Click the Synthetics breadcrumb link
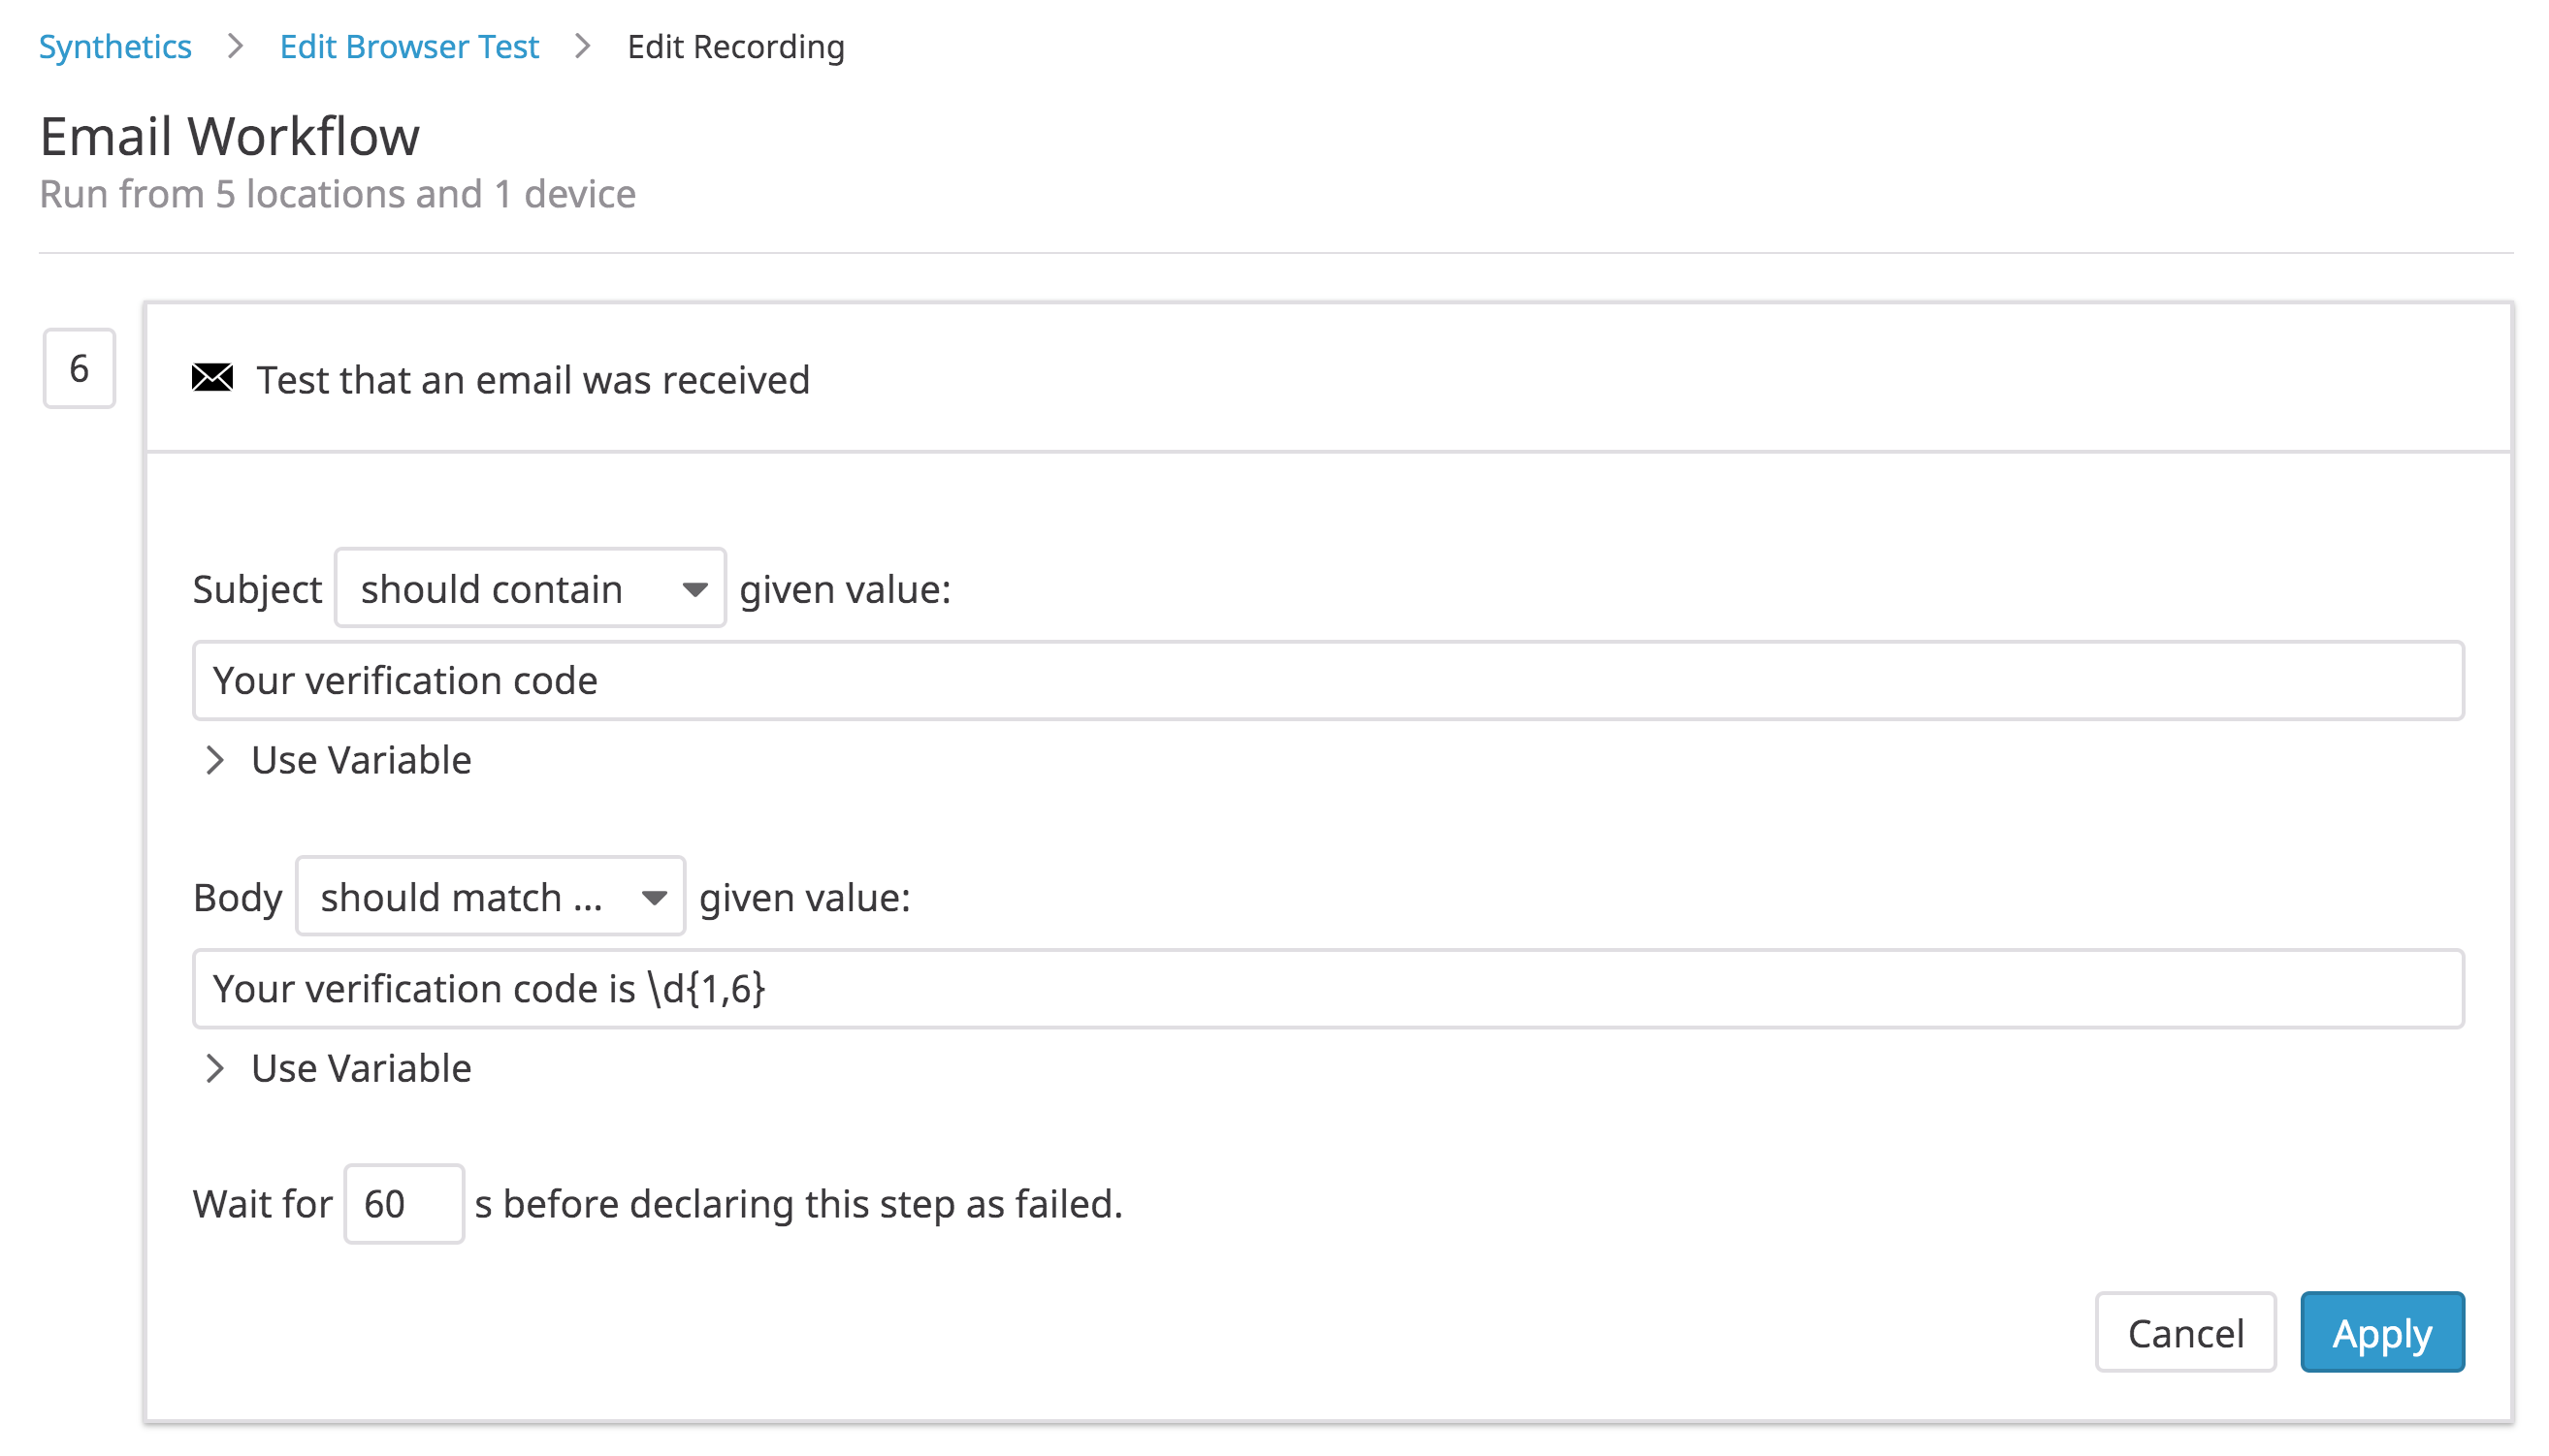This screenshot has height=1456, width=2549. 115,46
